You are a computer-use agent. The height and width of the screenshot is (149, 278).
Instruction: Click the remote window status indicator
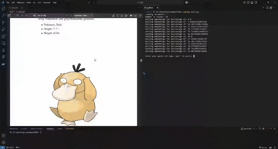(3, 147)
